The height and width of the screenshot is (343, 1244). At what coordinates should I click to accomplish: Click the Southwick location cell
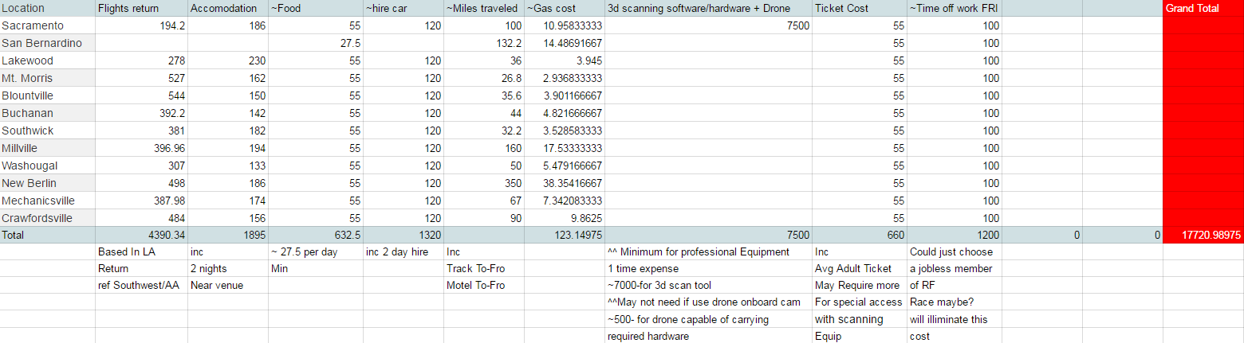coord(48,131)
